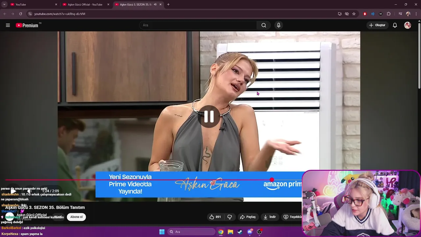Open the blue sound wave extension
The image size is (421, 237).
pyautogui.click(x=373, y=14)
